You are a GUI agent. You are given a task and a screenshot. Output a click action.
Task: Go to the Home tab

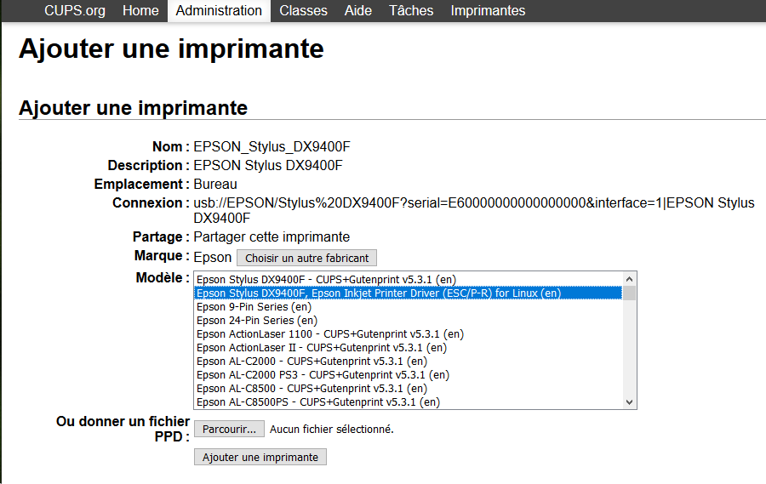tap(140, 11)
